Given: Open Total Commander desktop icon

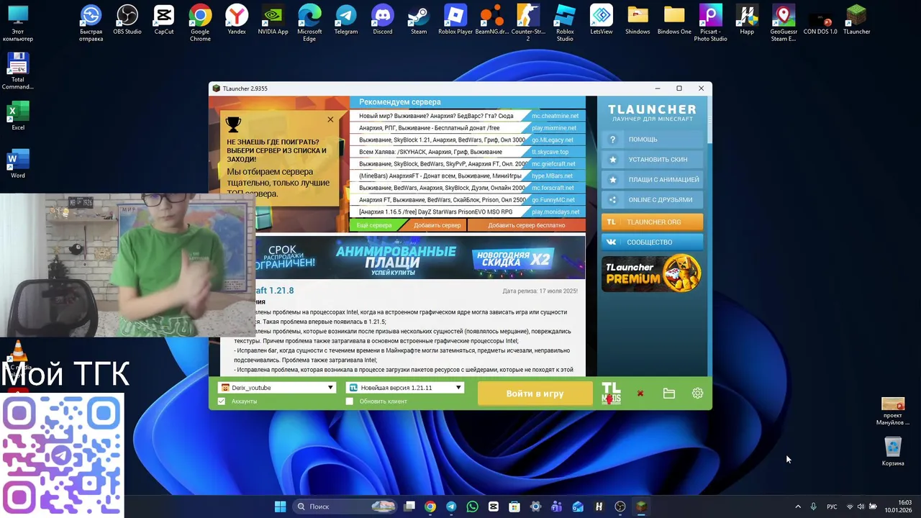Looking at the screenshot, I should pyautogui.click(x=18, y=72).
